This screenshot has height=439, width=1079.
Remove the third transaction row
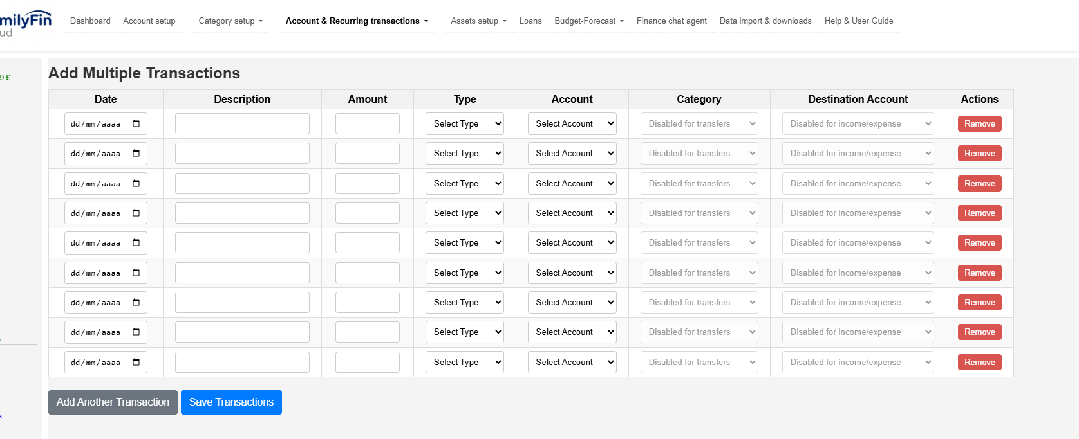979,183
